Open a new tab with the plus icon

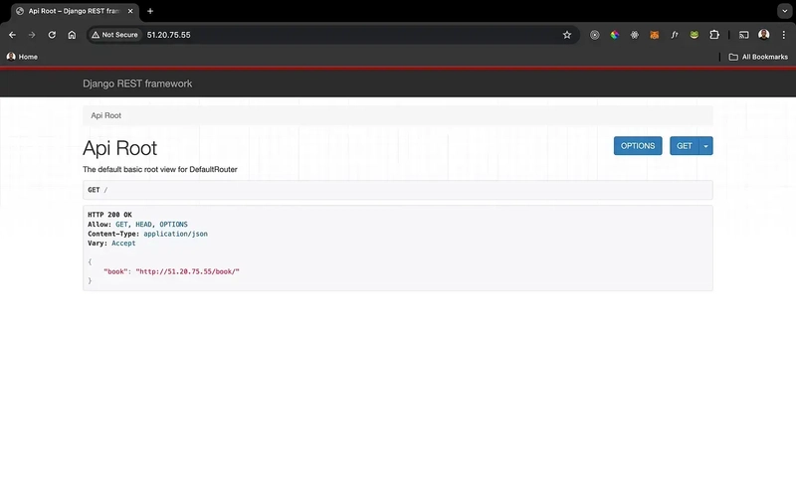click(x=150, y=11)
